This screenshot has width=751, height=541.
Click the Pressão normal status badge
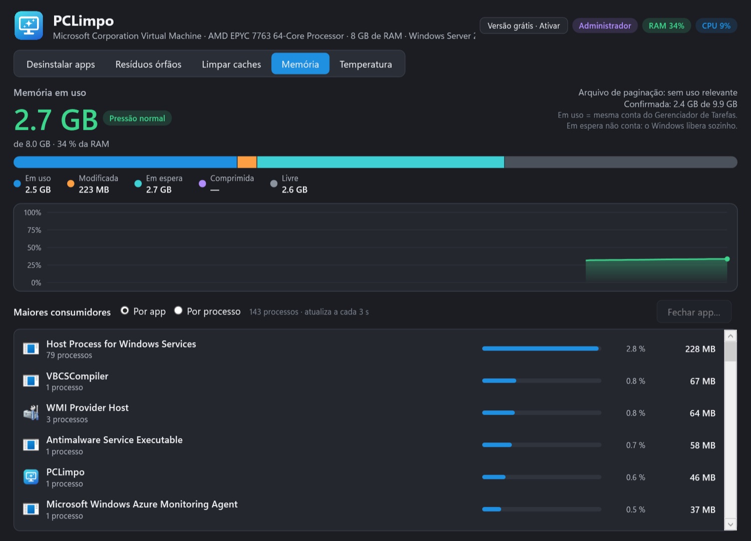[x=137, y=118]
